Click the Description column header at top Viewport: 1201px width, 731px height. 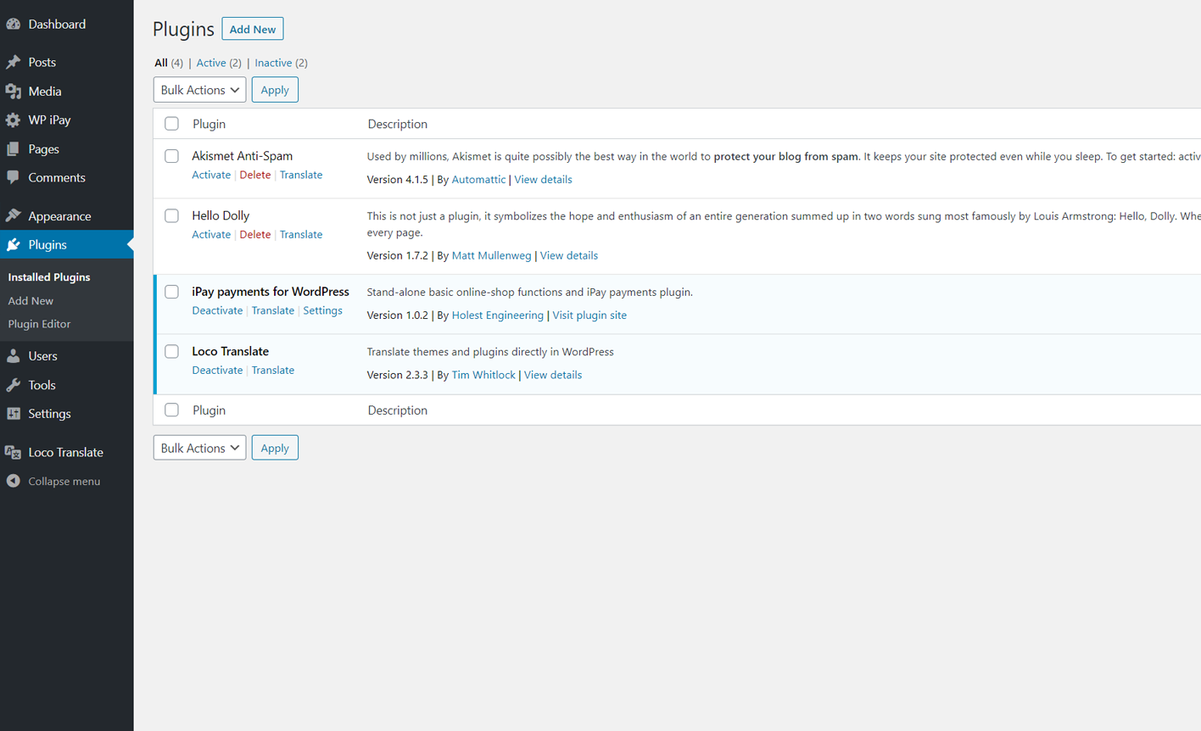coord(398,124)
